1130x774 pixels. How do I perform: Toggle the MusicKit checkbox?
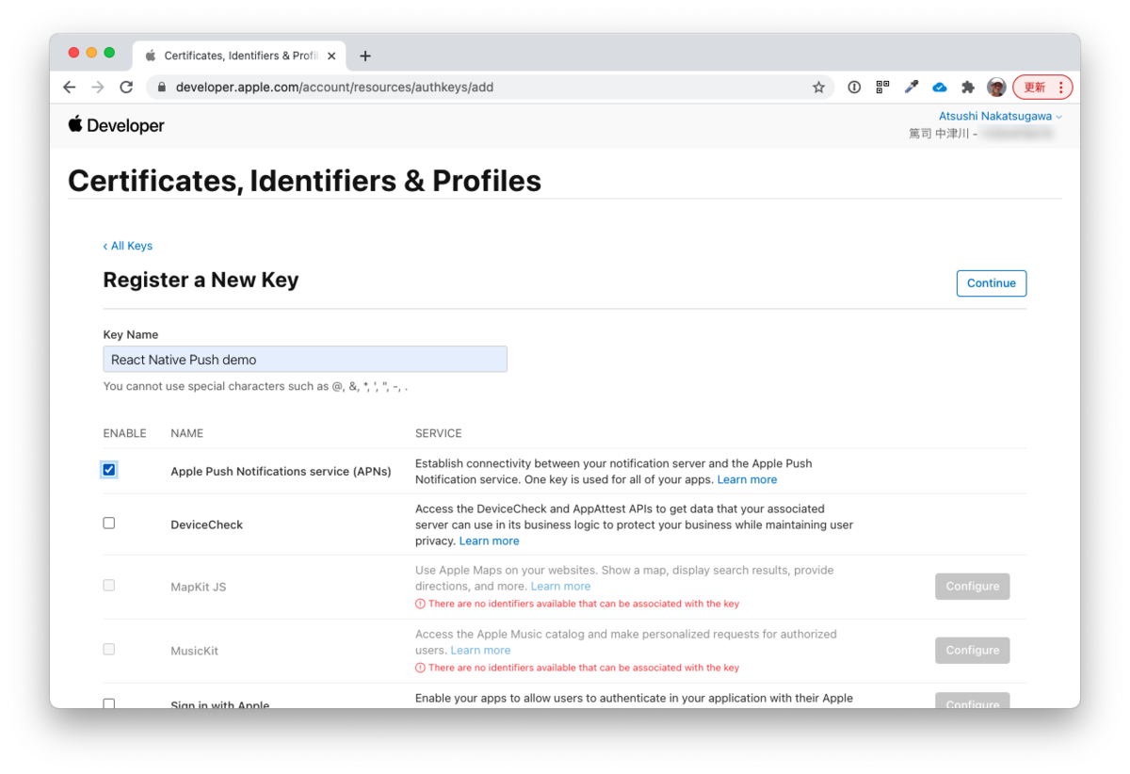click(109, 649)
